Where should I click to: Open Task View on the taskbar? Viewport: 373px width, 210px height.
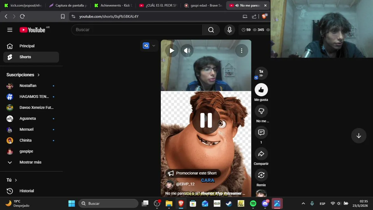(x=145, y=203)
